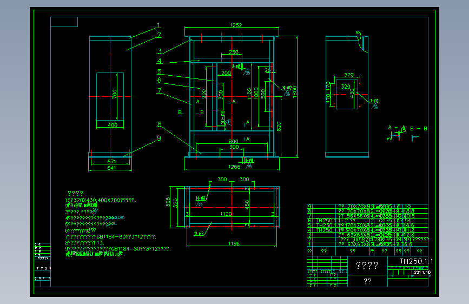Select the 900 vertical dimension

pyautogui.click(x=204, y=94)
